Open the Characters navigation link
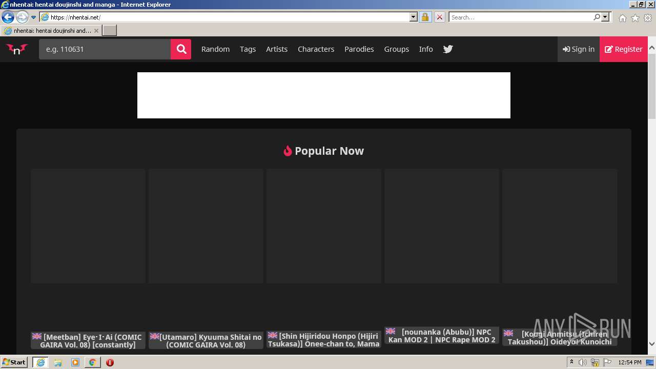This screenshot has height=369, width=656. point(316,49)
